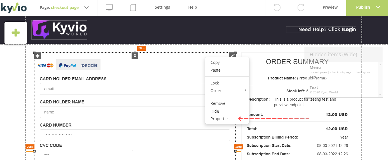Click the Kyvio World header logo
This screenshot has width=388, height=160.
(x=59, y=30)
